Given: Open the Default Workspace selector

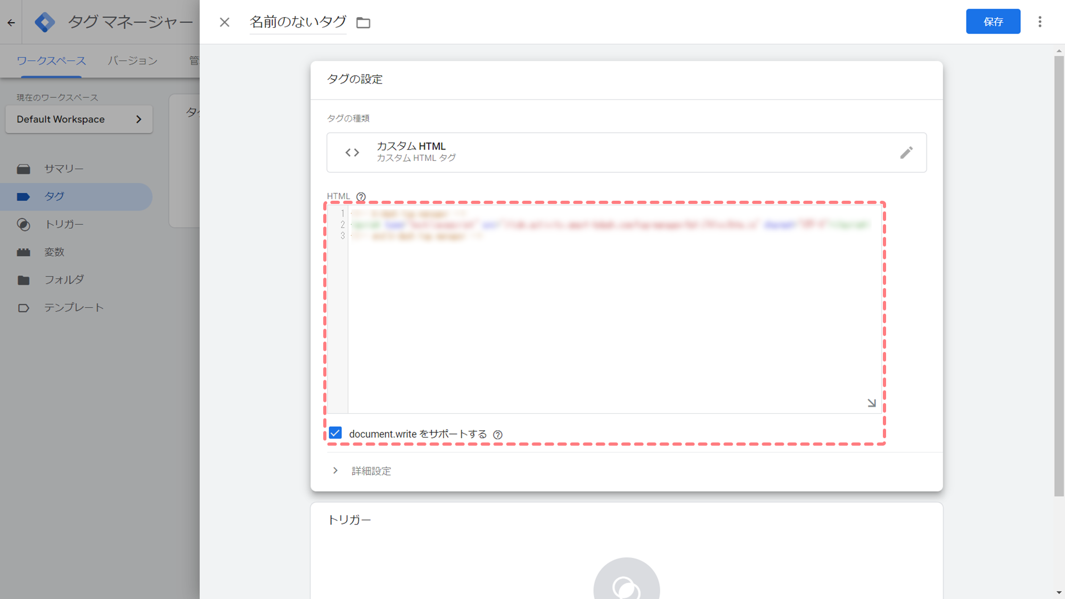Looking at the screenshot, I should click(79, 119).
